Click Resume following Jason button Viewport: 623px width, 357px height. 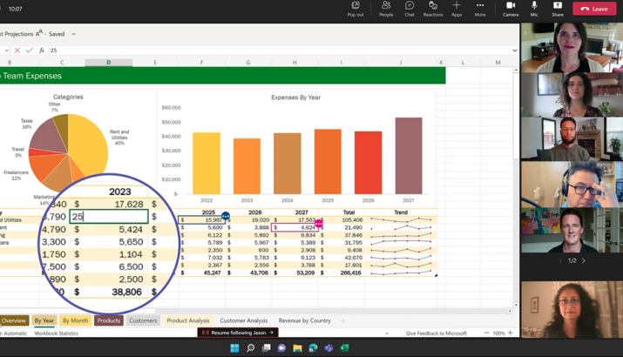(x=238, y=333)
